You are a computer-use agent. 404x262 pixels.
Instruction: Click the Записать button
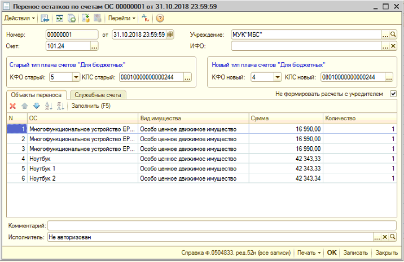(x=355, y=253)
